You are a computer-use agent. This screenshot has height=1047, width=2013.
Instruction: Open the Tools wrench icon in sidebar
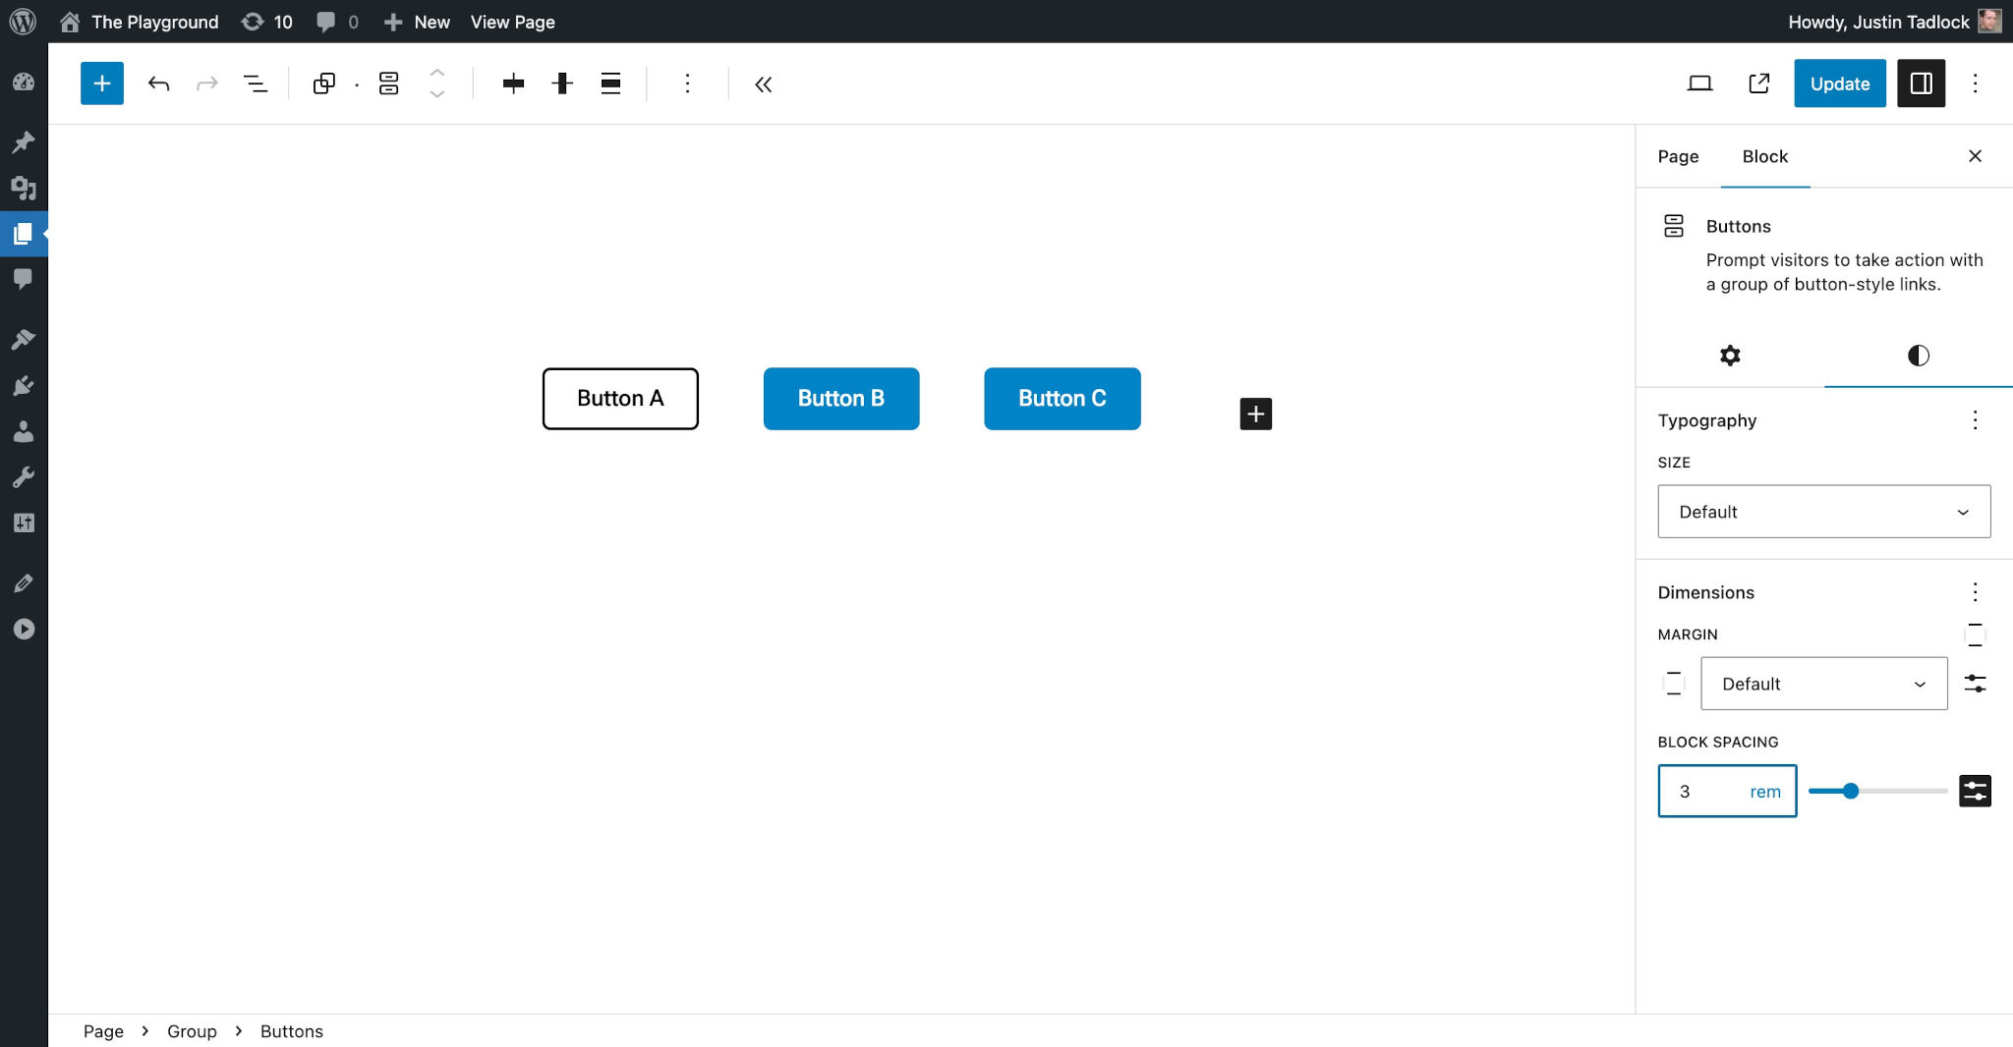coord(24,477)
